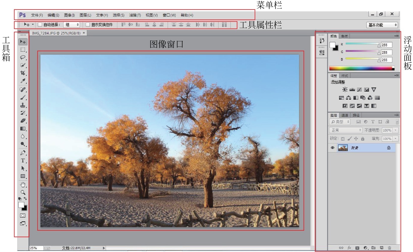This screenshot has width=413, height=252.
Task: Open the color panel flyout menu
Action: [397, 36]
